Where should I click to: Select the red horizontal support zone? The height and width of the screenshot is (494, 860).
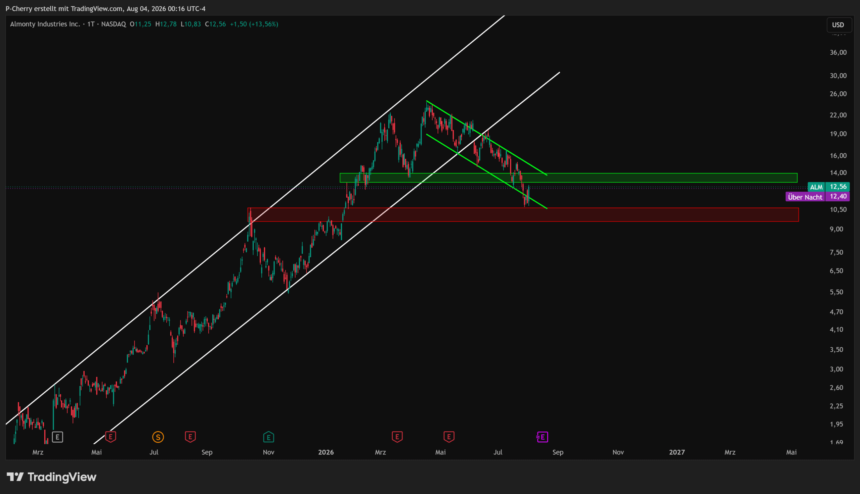click(x=523, y=215)
